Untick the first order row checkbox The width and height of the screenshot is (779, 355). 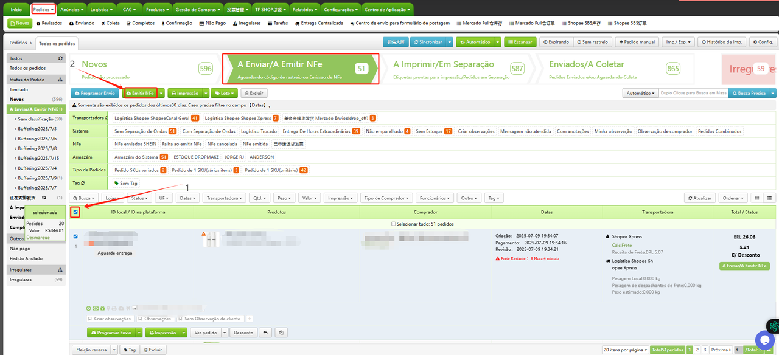point(75,236)
